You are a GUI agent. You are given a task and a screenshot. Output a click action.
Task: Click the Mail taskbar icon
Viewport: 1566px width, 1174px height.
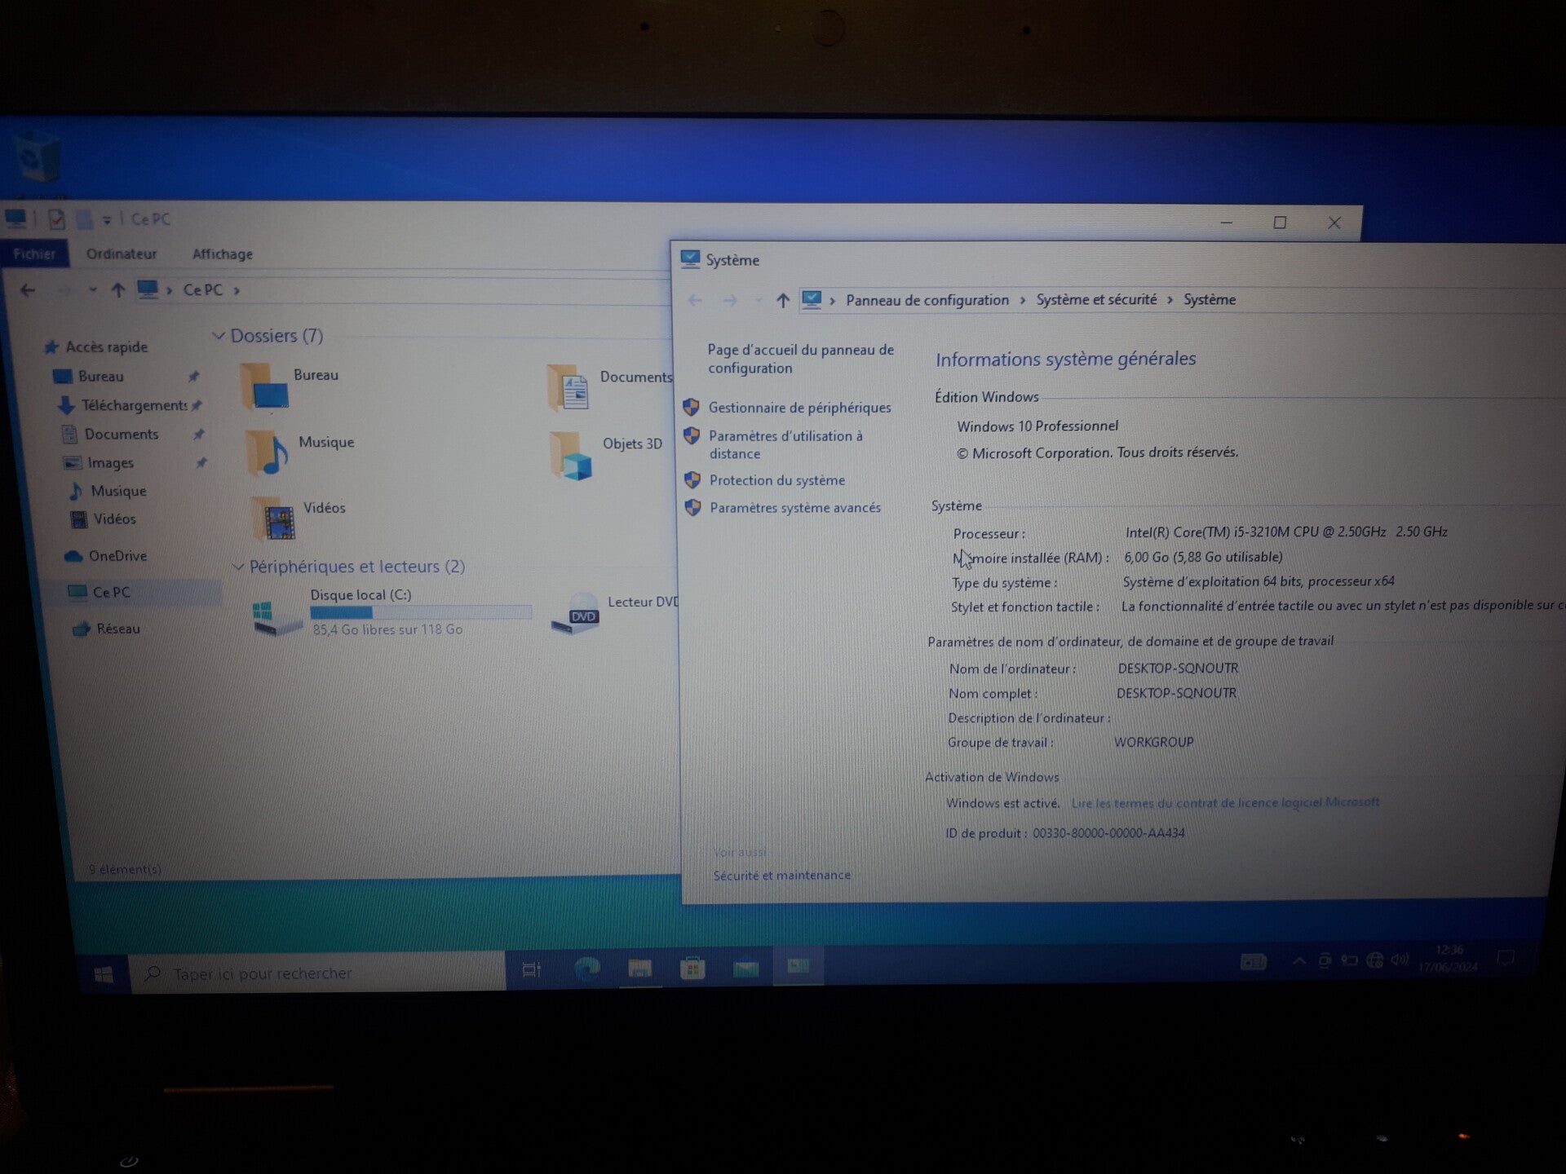[745, 969]
